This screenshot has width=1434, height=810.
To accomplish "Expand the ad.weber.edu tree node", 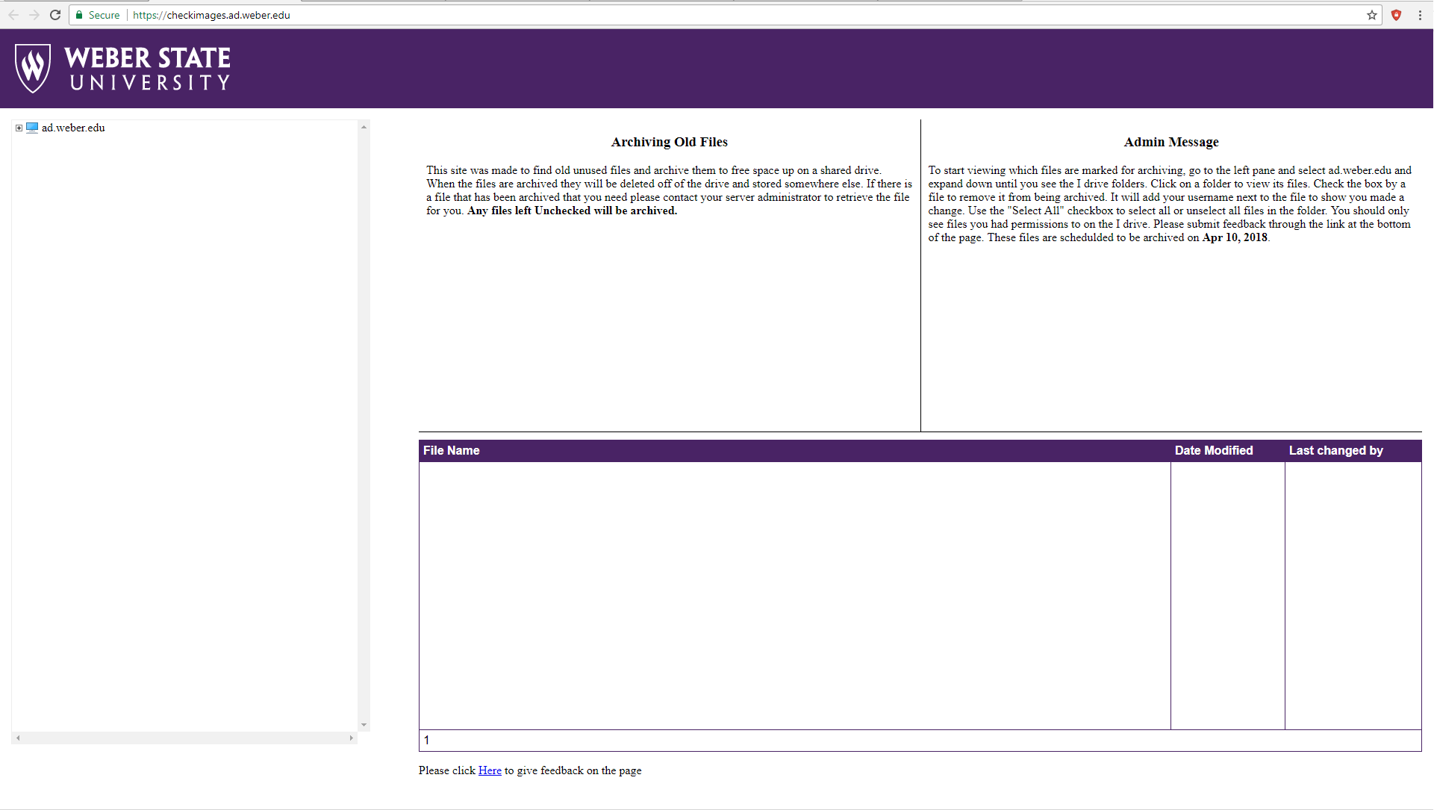I will pos(19,128).
